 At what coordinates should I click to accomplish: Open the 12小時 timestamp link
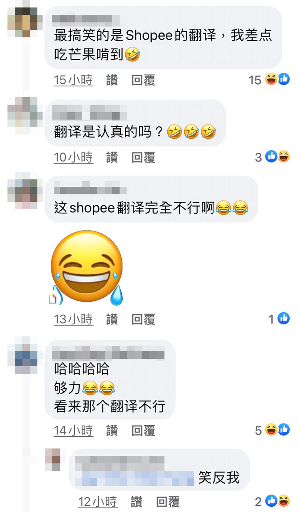coord(98,502)
